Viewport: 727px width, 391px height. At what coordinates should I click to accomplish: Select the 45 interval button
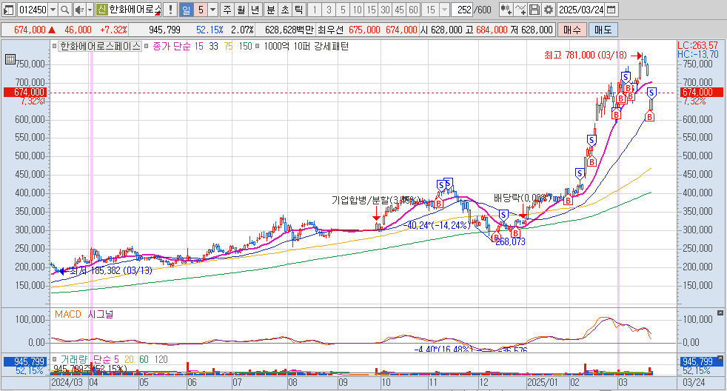pos(399,10)
